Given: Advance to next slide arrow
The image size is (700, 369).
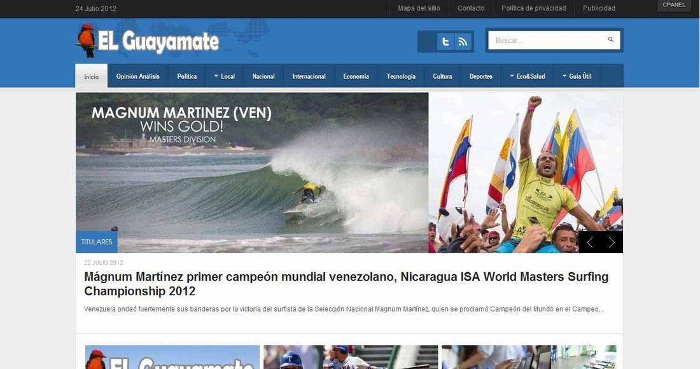Looking at the screenshot, I should pos(612,242).
